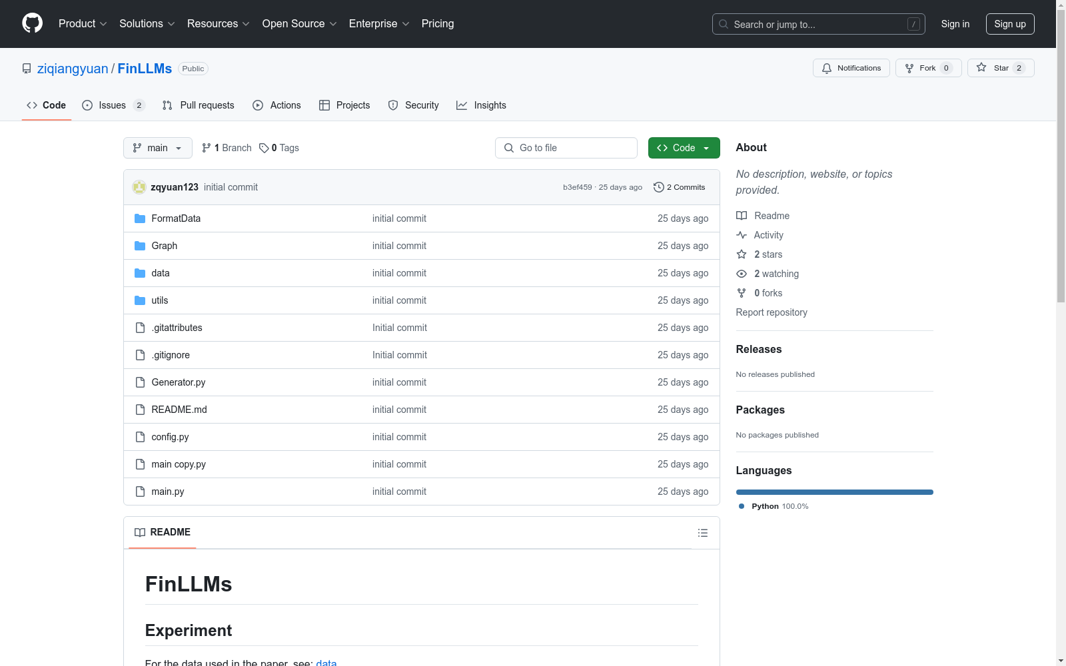Open the Pull requests tab

click(199, 105)
